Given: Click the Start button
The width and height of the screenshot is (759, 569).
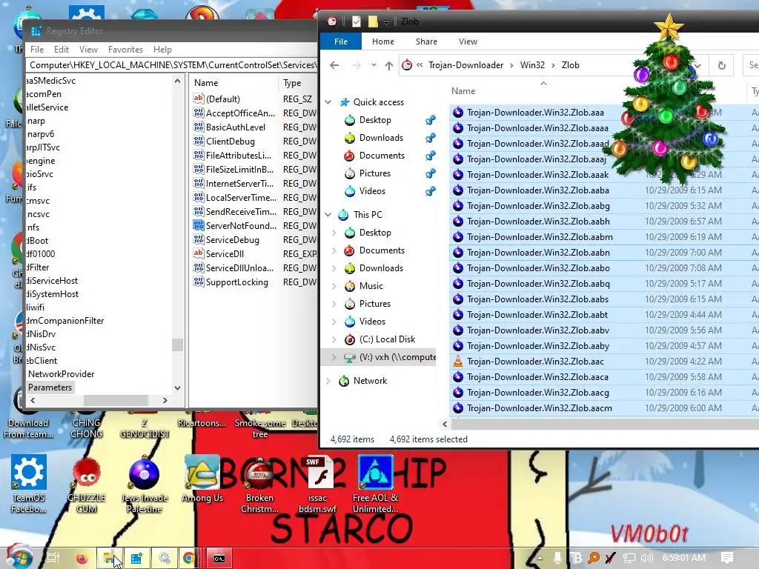Looking at the screenshot, I should pos(19,557).
